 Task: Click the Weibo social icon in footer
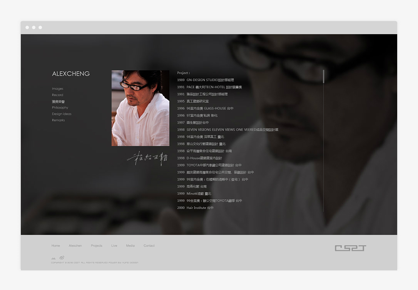[62, 258]
